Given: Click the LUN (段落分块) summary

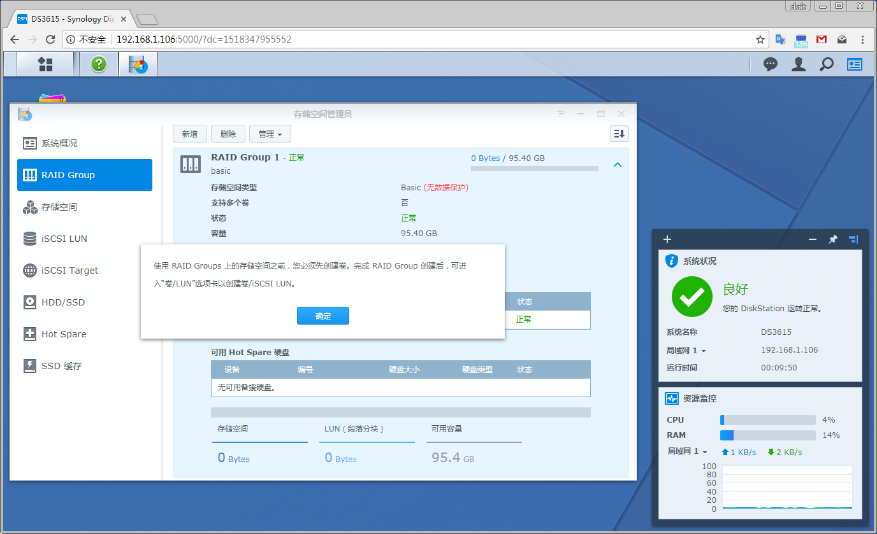Looking at the screenshot, I should (x=367, y=444).
